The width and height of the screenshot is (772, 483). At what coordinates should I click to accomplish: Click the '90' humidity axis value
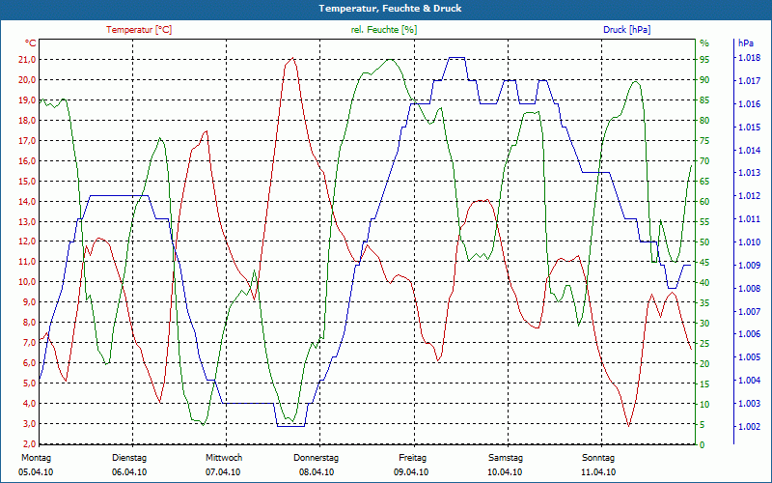(704, 80)
